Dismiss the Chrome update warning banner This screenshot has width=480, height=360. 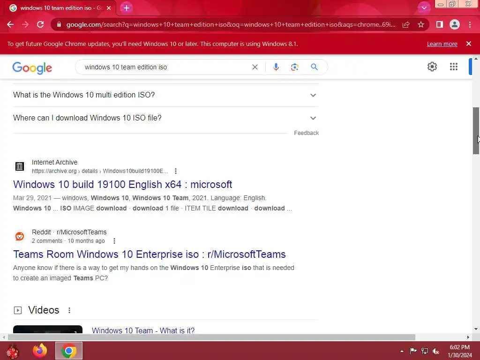pos(468,44)
